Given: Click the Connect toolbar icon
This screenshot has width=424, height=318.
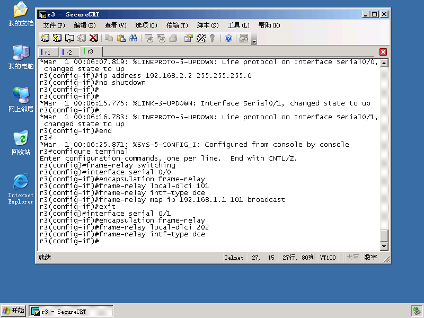Looking at the screenshot, I should click(x=45, y=38).
